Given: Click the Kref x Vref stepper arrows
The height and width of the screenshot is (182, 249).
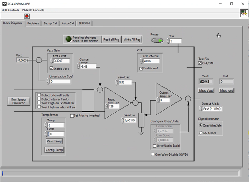Looking at the screenshot, I should (51, 61).
